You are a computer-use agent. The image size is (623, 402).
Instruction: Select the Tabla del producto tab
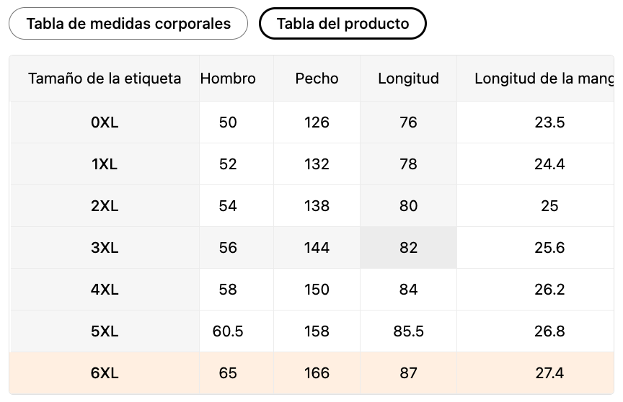click(343, 24)
